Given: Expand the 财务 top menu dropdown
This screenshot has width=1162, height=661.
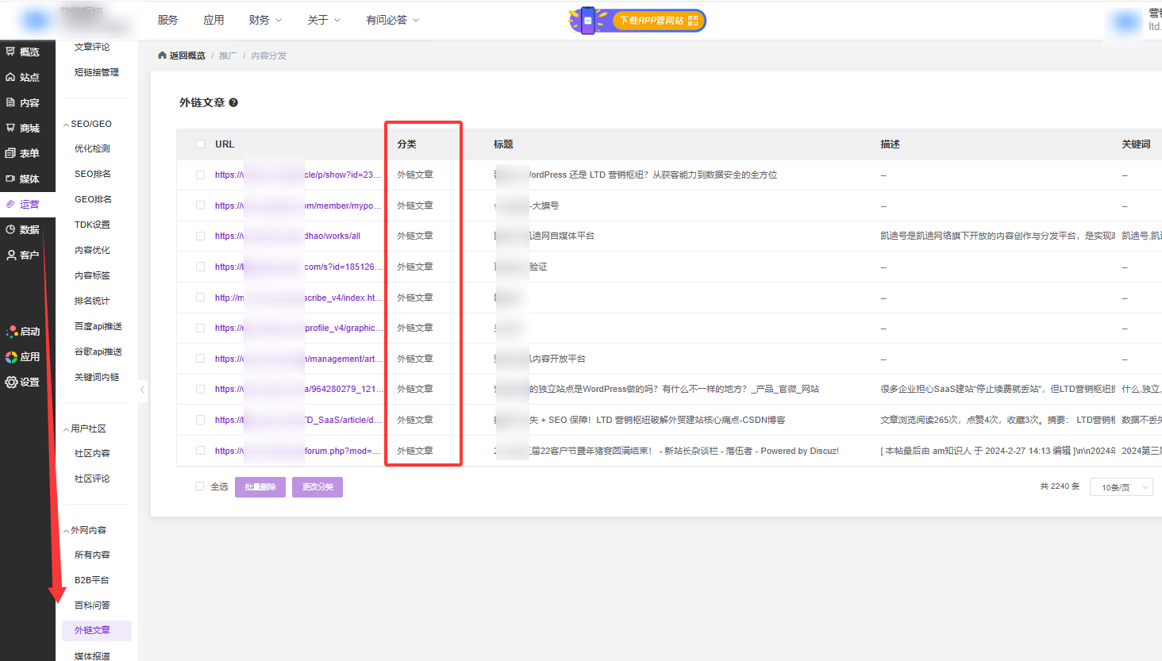Looking at the screenshot, I should [x=264, y=20].
